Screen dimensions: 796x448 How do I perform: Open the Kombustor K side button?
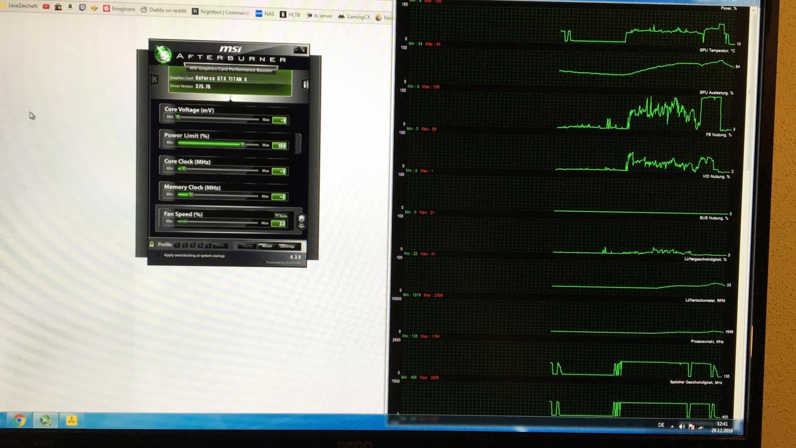(x=155, y=80)
